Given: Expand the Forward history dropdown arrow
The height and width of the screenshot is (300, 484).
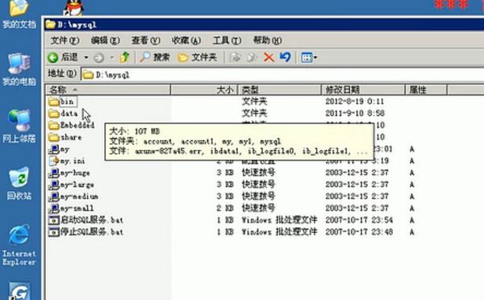Looking at the screenshot, I should [x=112, y=57].
